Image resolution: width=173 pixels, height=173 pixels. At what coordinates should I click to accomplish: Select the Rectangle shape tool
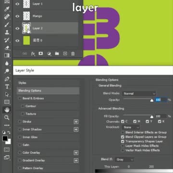coord(7,102)
